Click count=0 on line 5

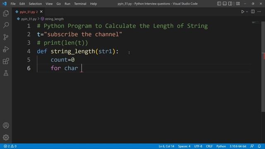(x=63, y=60)
